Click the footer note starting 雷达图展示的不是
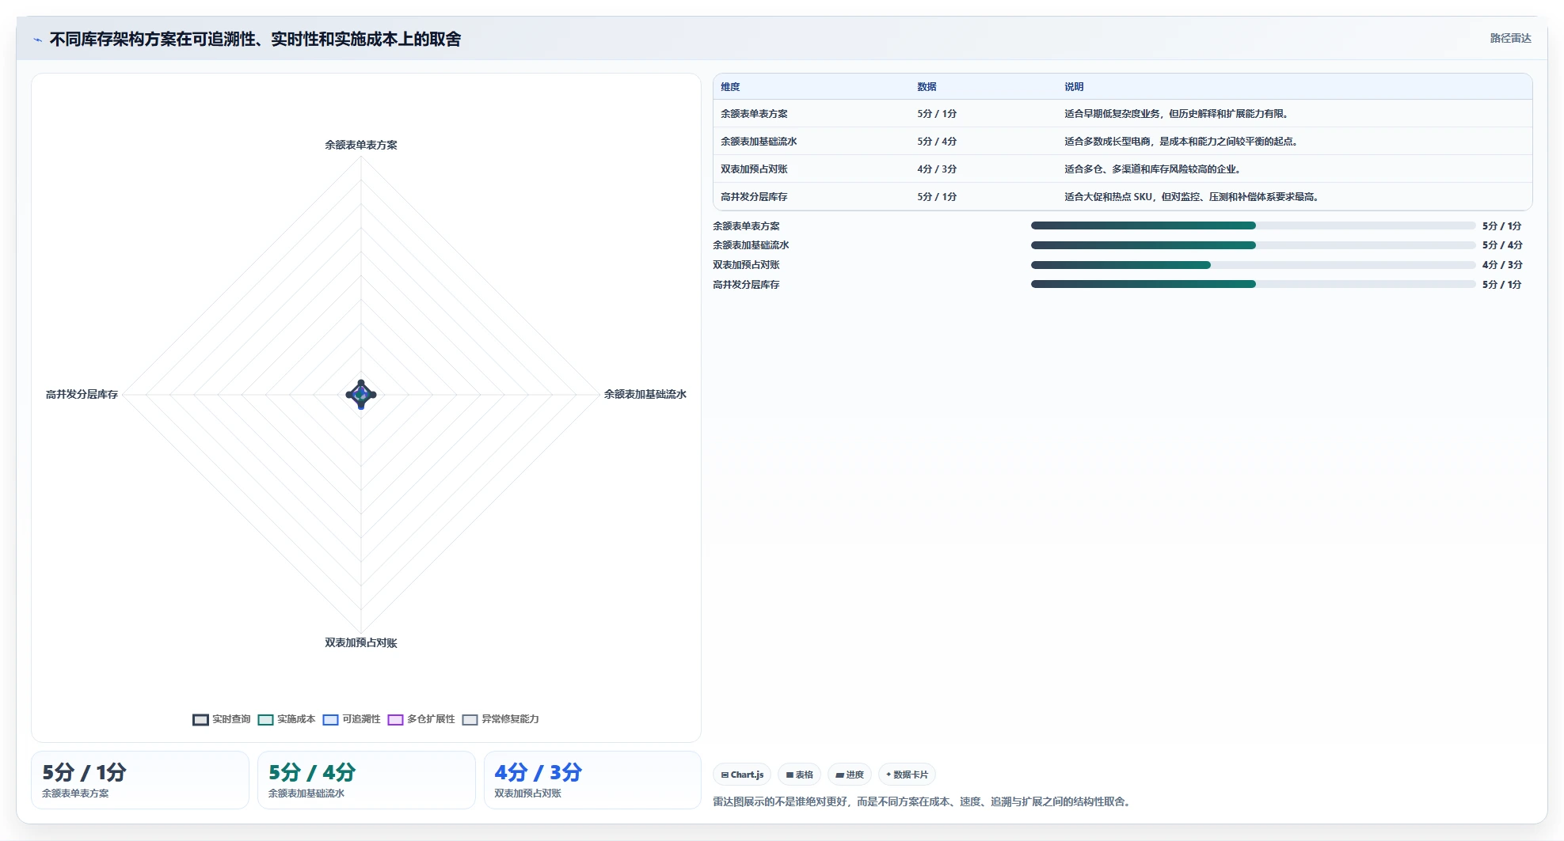 pos(923,801)
